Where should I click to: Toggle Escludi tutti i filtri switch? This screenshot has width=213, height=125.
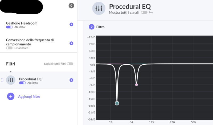click(70, 64)
